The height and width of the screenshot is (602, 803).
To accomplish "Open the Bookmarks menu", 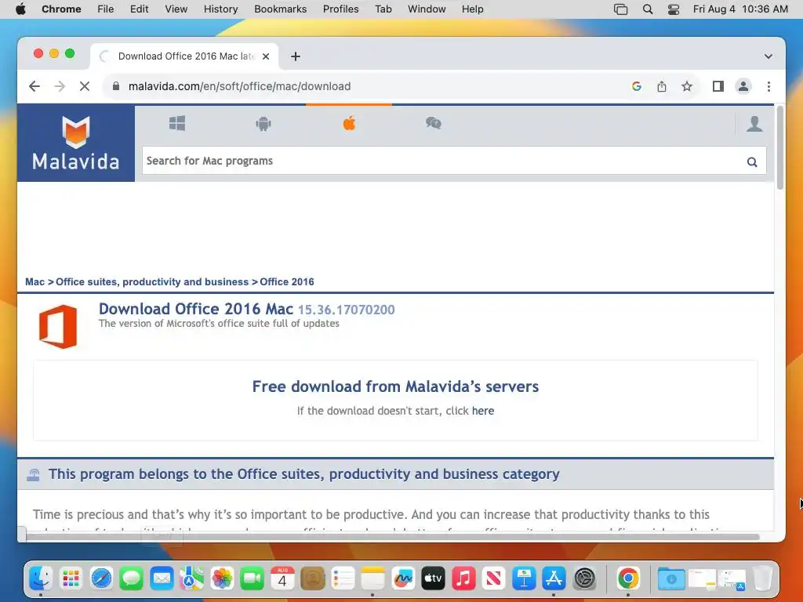I will (x=281, y=9).
